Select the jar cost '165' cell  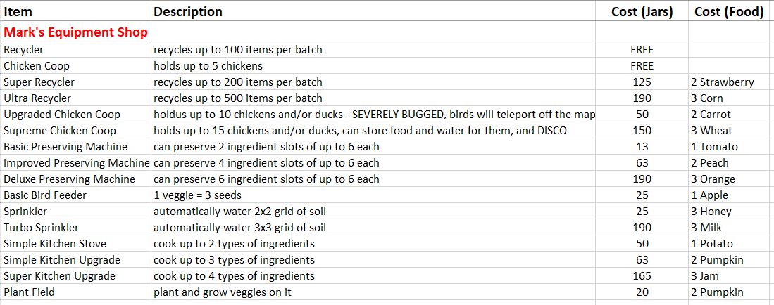[642, 276]
